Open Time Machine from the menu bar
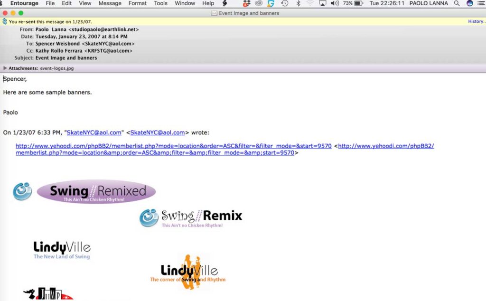This screenshot has width=486, height=301. [x=284, y=3]
